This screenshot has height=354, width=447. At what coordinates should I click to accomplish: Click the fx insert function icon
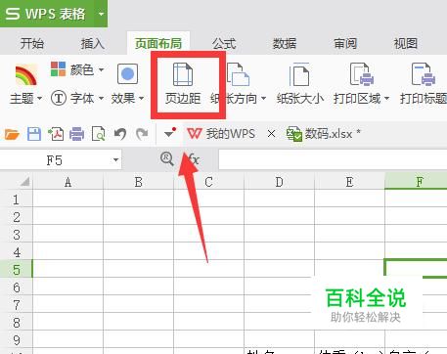pyautogui.click(x=194, y=159)
